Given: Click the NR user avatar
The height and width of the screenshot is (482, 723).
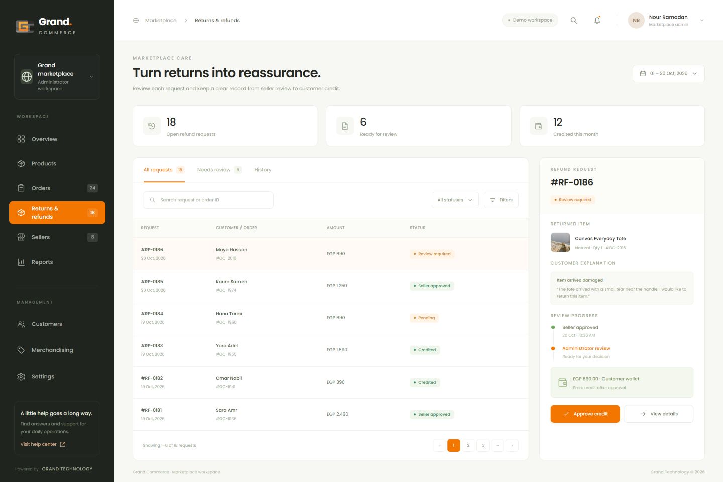Looking at the screenshot, I should pos(636,21).
